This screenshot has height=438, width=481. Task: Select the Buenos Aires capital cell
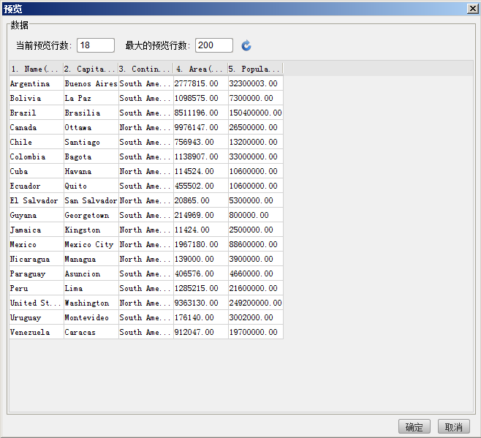point(91,83)
